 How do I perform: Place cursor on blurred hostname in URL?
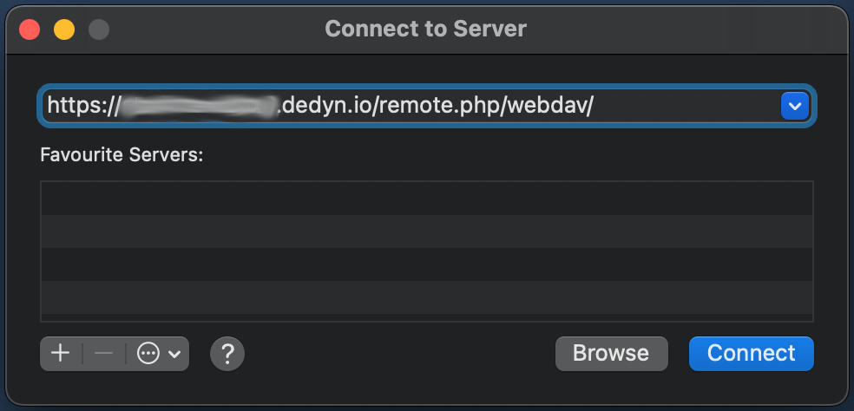(199, 106)
